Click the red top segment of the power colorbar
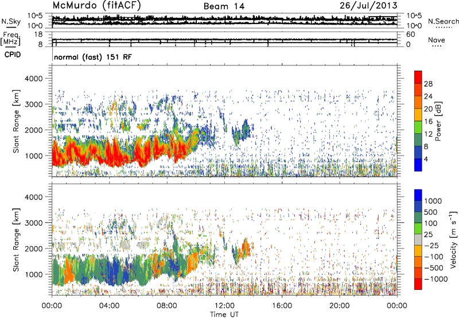 [418, 77]
